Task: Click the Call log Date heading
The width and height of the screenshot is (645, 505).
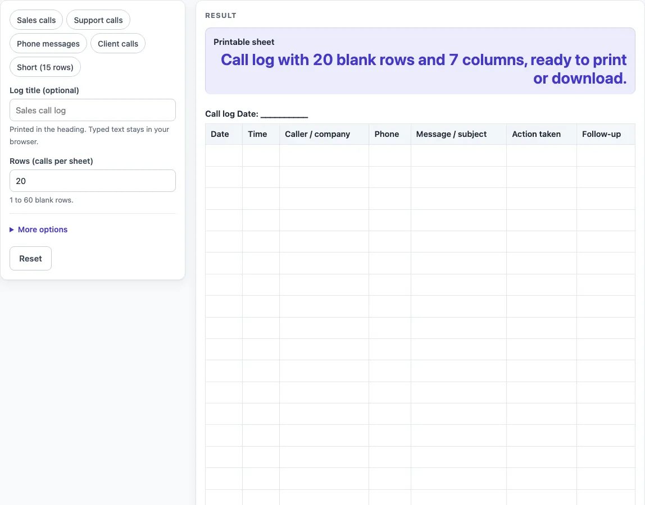Action: click(257, 114)
